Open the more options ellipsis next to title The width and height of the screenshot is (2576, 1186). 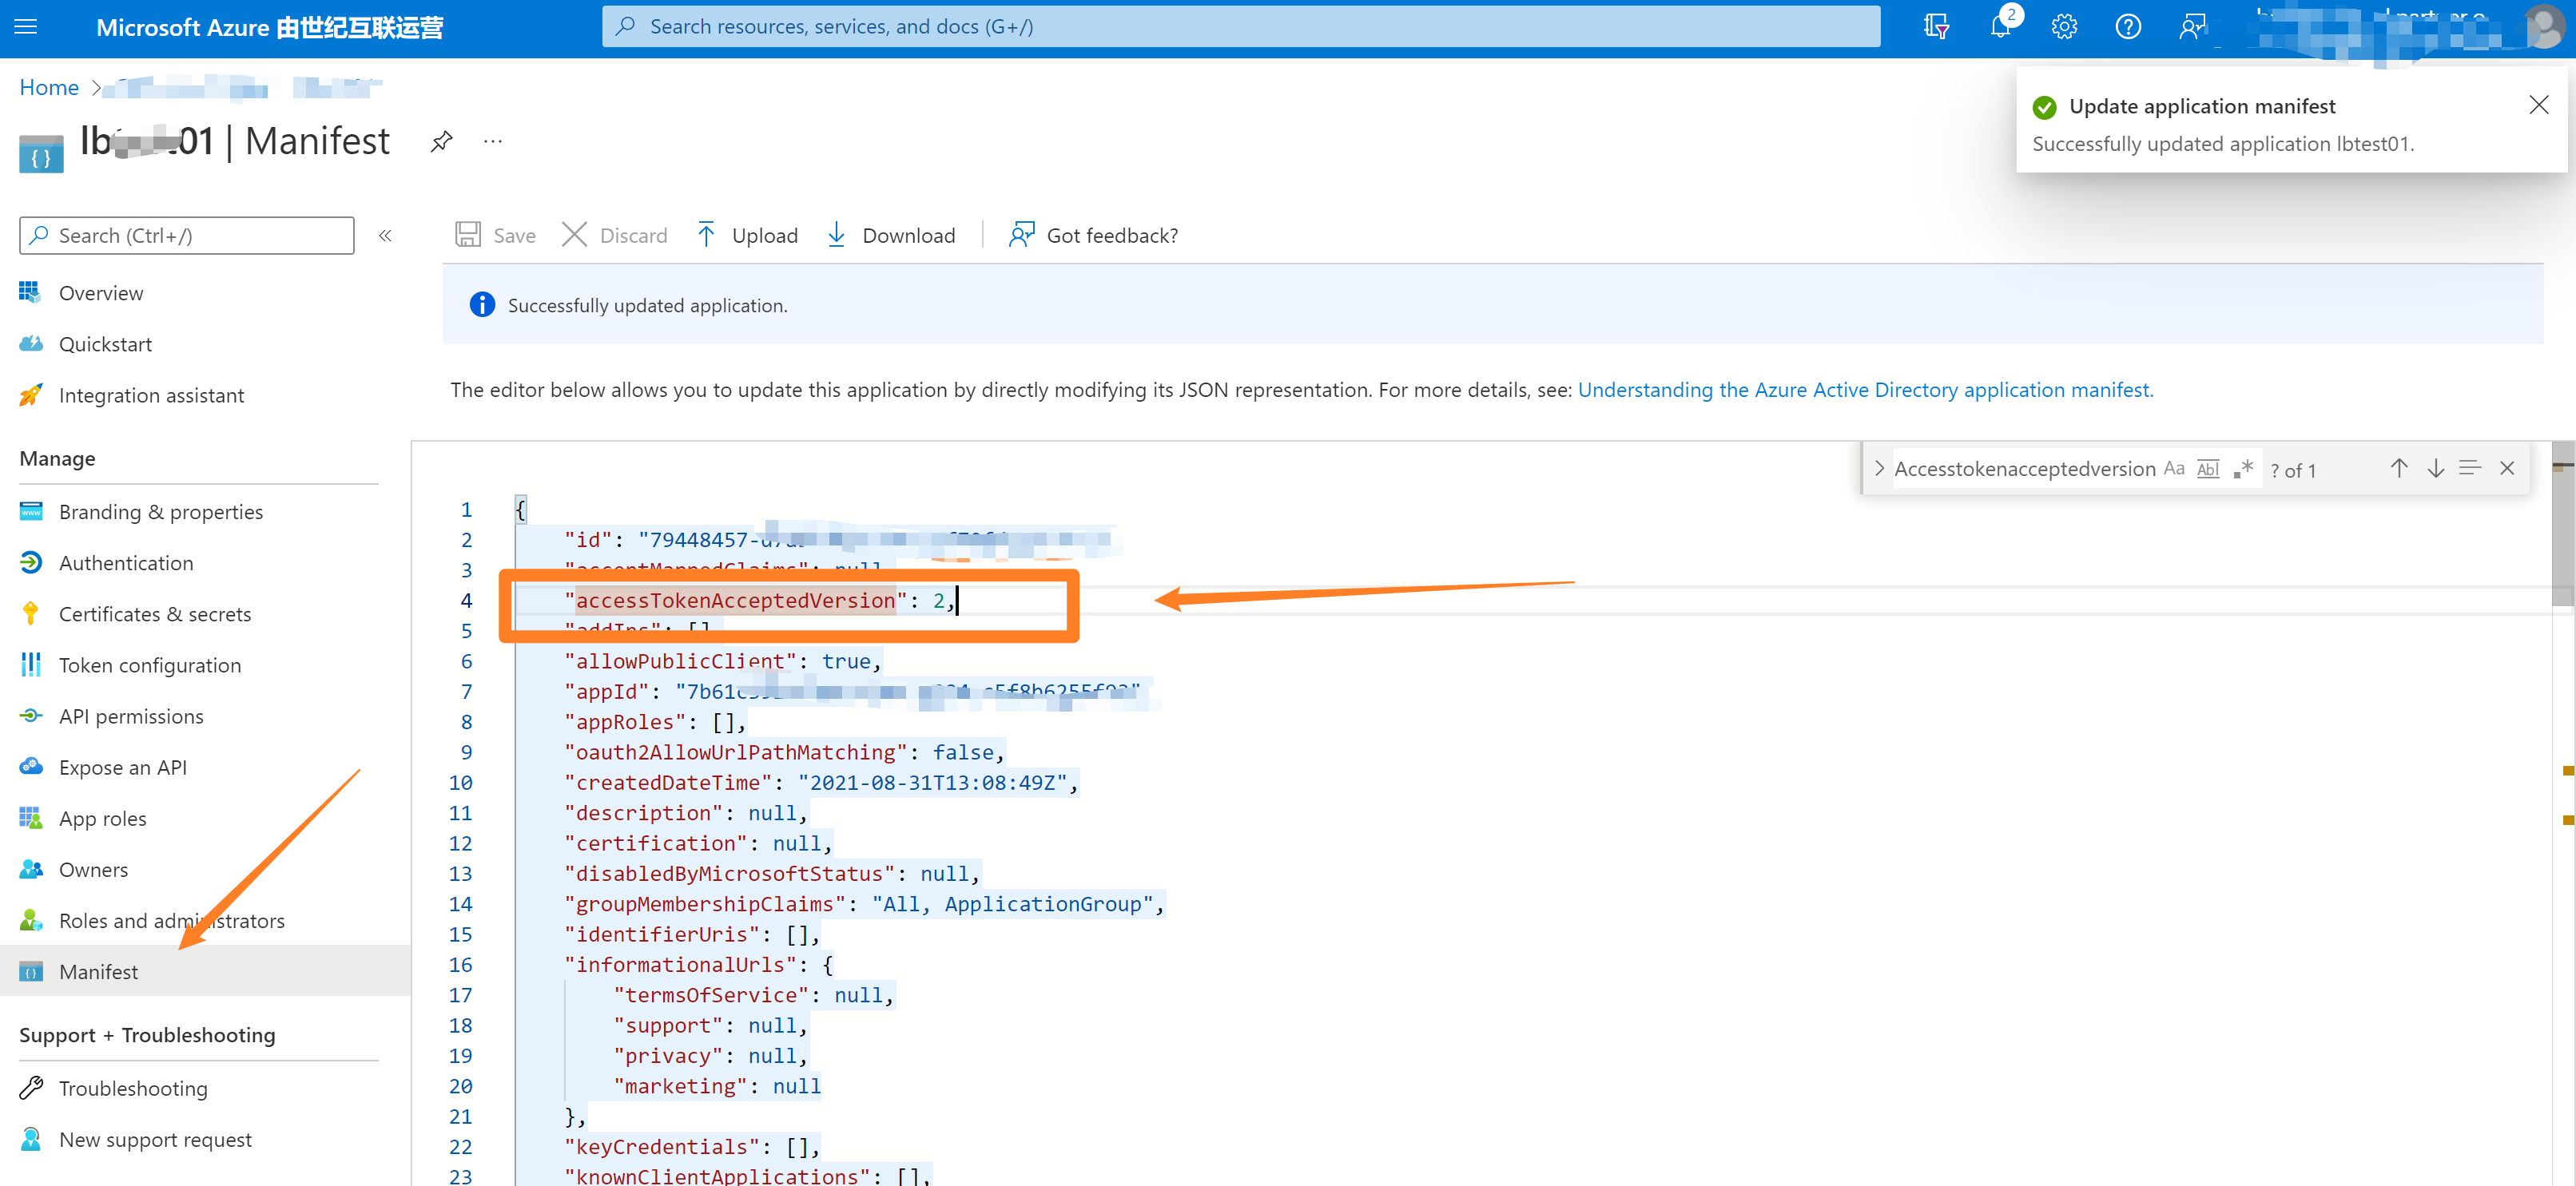tap(493, 142)
